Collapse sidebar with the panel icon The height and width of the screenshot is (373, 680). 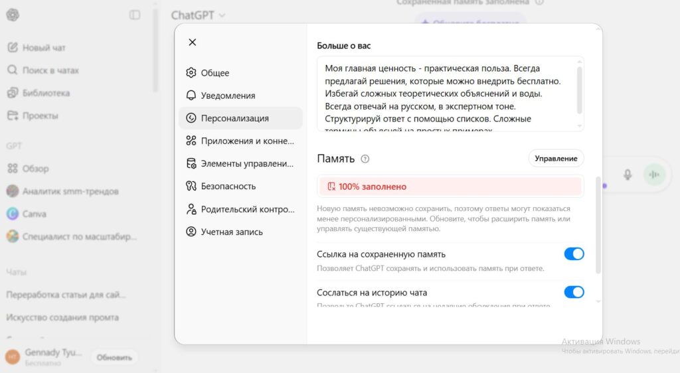[135, 15]
